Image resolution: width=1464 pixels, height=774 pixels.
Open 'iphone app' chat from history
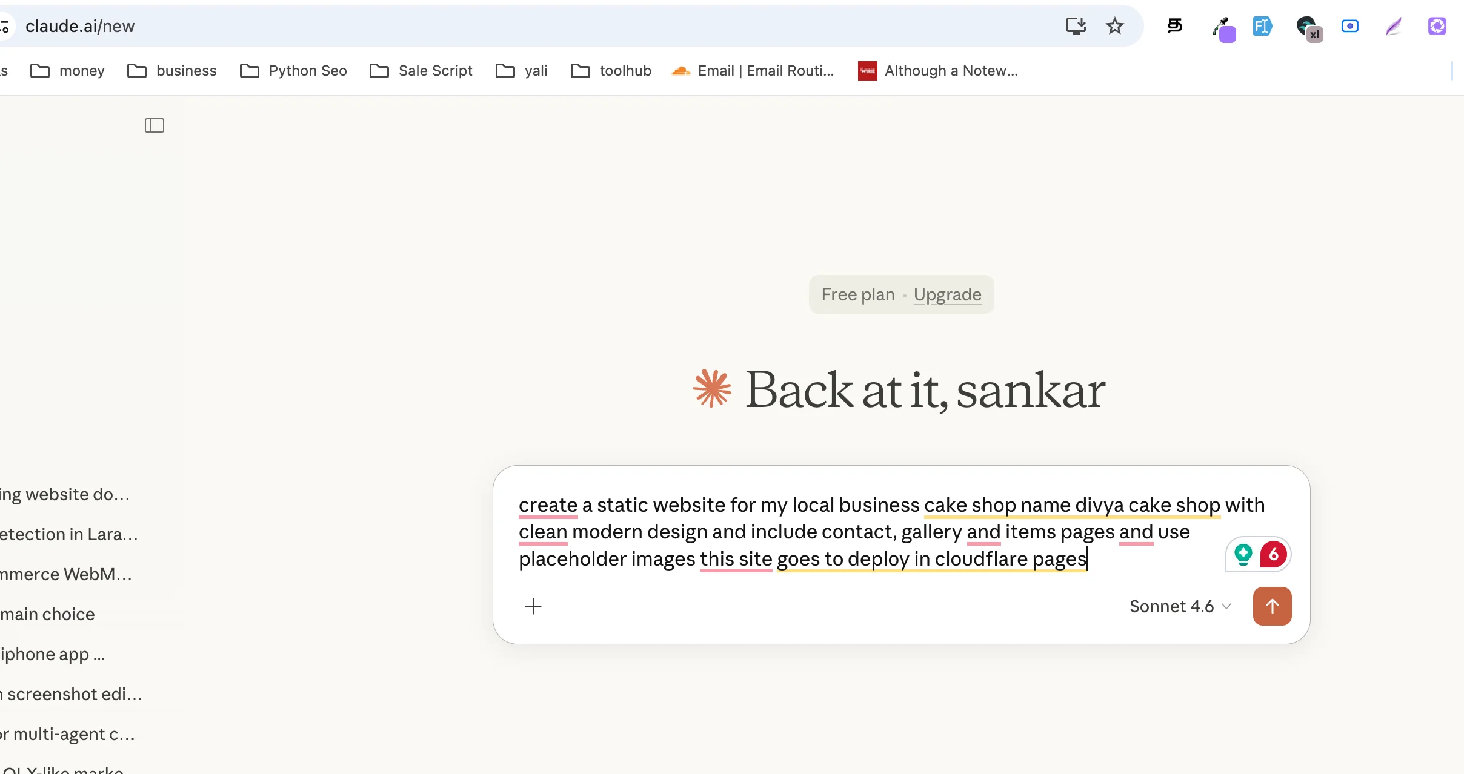[x=53, y=654]
